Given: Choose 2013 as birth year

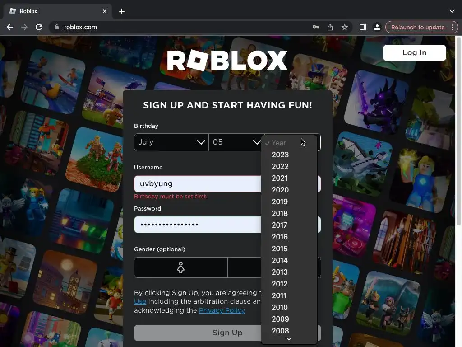Looking at the screenshot, I should (x=289, y=272).
